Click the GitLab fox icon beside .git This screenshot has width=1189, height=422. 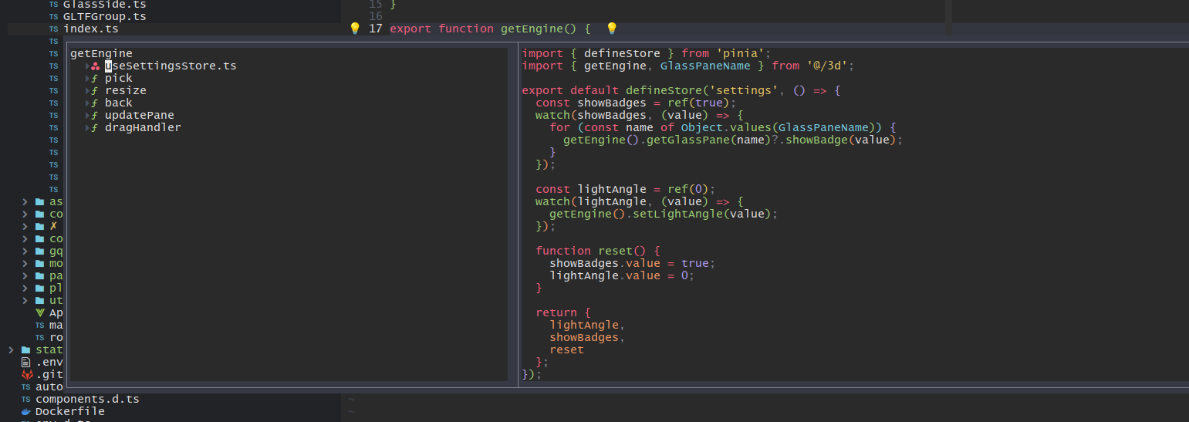coord(26,374)
